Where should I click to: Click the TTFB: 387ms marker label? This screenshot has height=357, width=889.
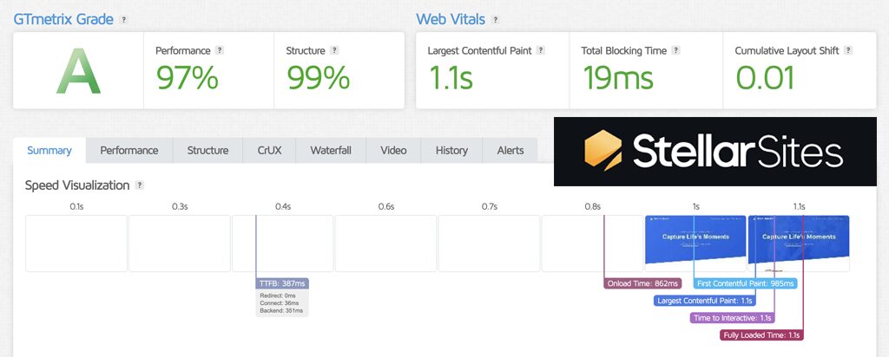point(282,283)
